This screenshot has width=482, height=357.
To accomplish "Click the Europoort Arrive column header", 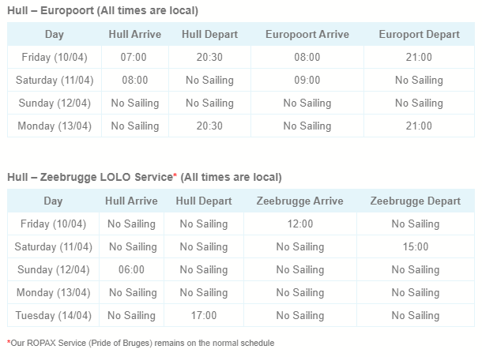I will pos(307,34).
